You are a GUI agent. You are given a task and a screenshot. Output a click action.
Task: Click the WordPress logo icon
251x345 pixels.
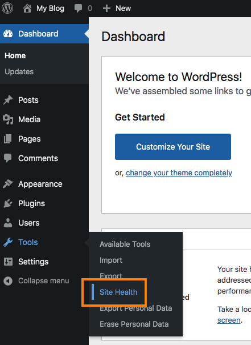pos(7,8)
